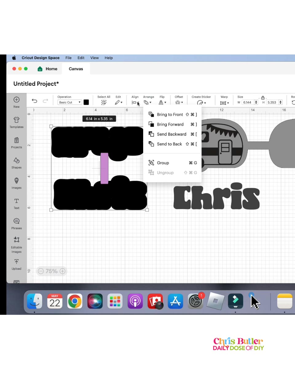The width and height of the screenshot is (295, 369).
Task: Click the Offset tool icon
Action: coord(178,102)
